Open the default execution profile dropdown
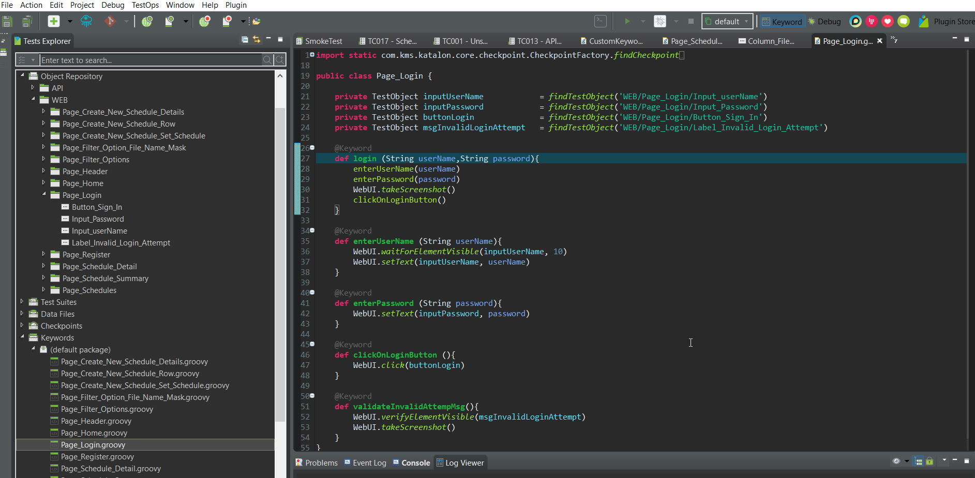This screenshot has width=975, height=478. click(x=727, y=22)
